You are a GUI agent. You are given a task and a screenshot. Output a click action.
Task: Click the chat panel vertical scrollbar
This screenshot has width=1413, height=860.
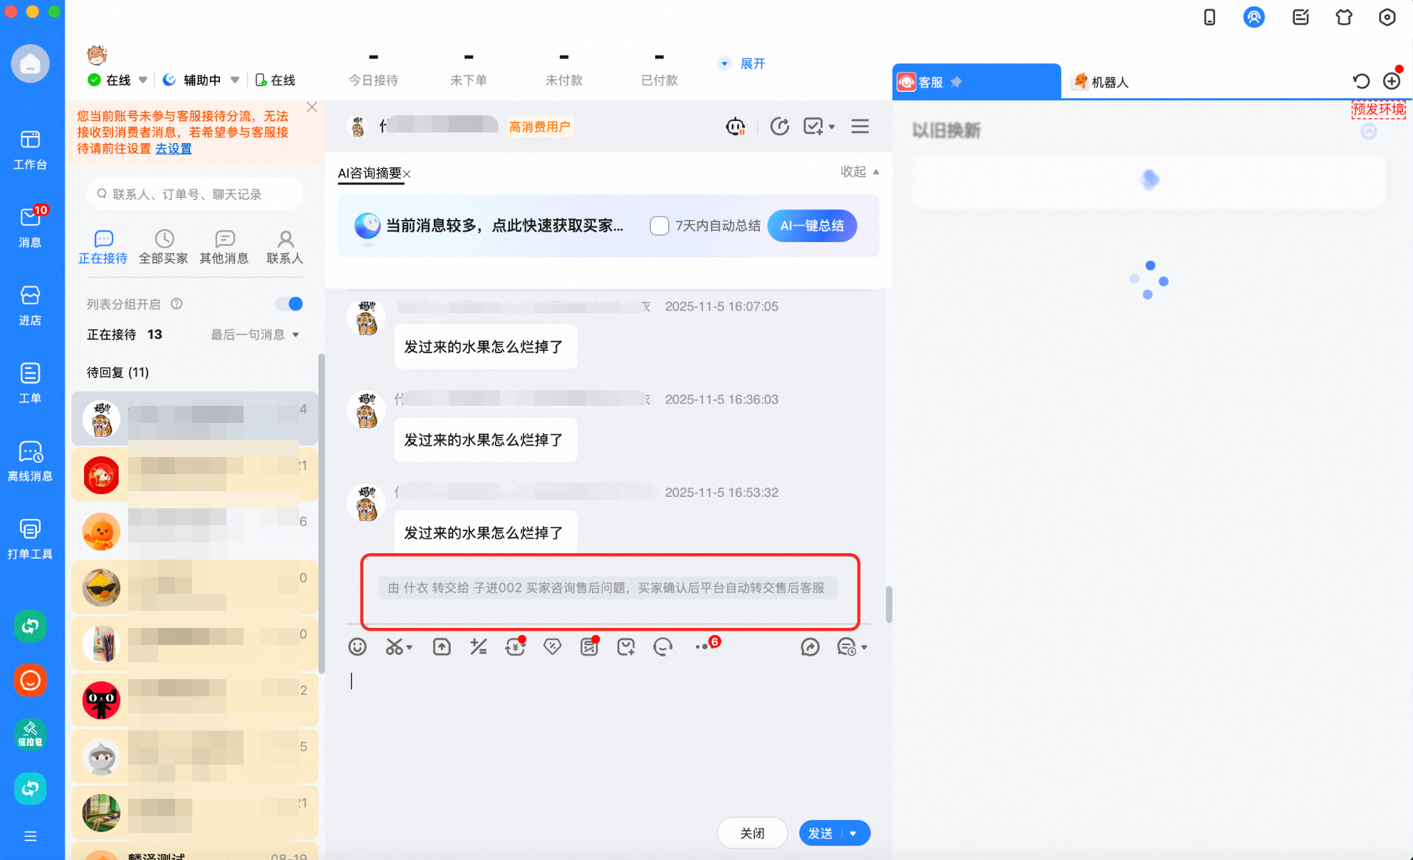pyautogui.click(x=888, y=604)
